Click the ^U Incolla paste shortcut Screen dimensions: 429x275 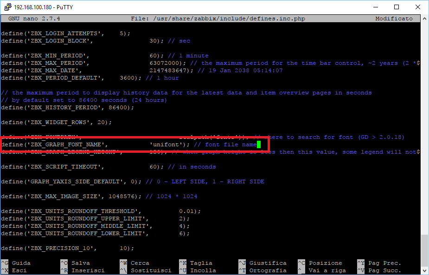point(198,270)
